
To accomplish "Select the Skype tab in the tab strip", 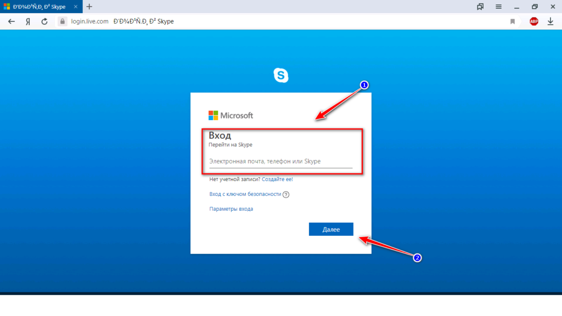I will click(x=38, y=7).
